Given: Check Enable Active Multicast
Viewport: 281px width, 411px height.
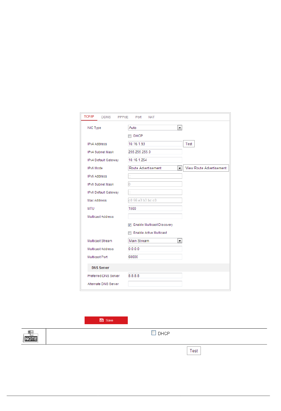Looking at the screenshot, I should tap(130, 233).
